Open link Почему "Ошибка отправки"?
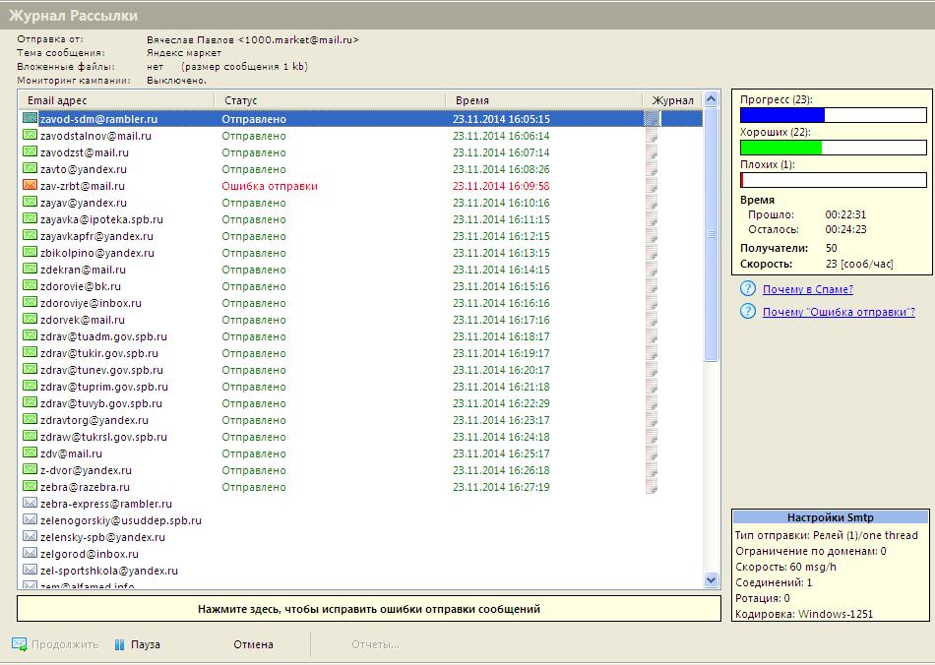Viewport: 935px width, 665px height. 839,312
